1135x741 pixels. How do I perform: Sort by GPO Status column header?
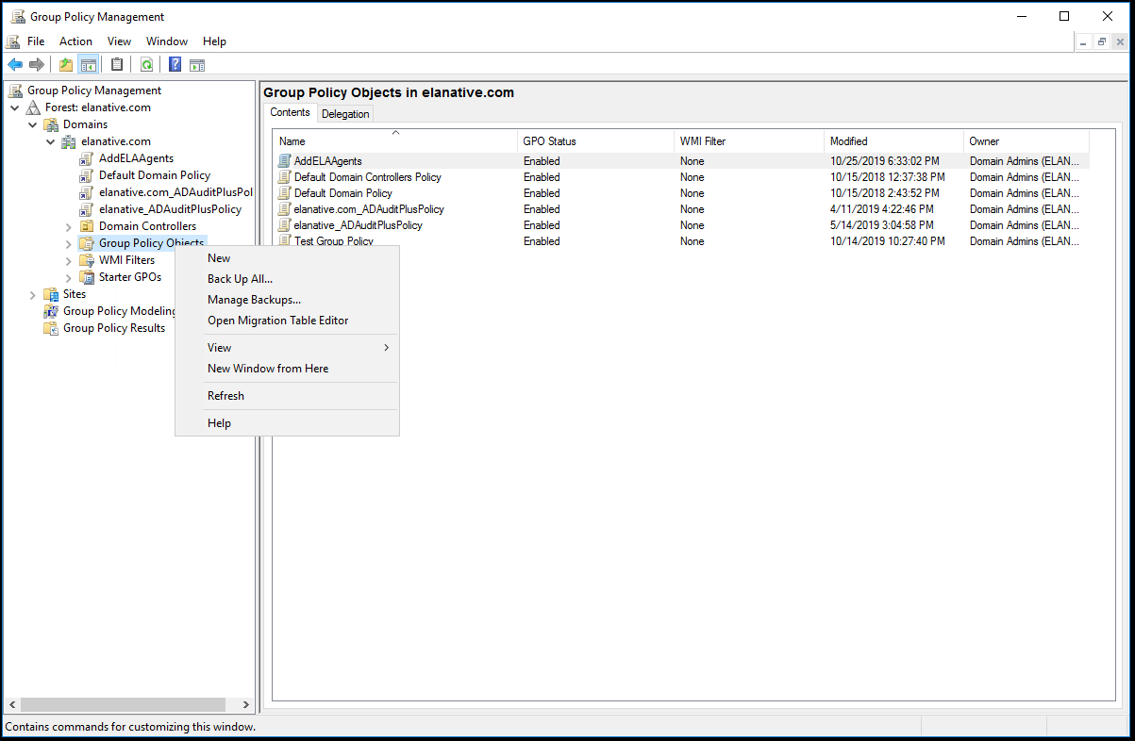595,141
